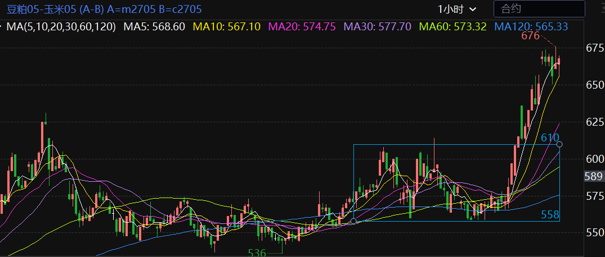The width and height of the screenshot is (605, 257).
Task: Open the 1小时 timeframe dropdown
Action: point(457,9)
